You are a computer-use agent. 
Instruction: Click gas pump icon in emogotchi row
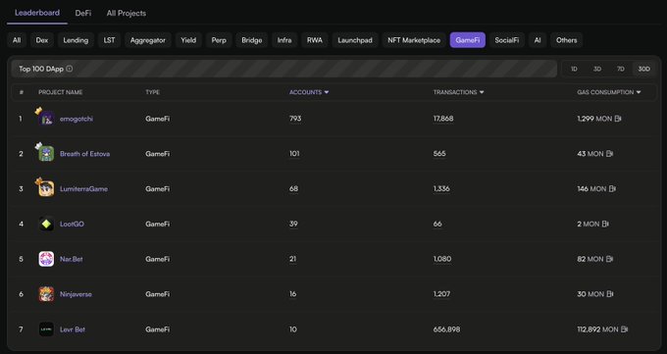[x=618, y=119]
